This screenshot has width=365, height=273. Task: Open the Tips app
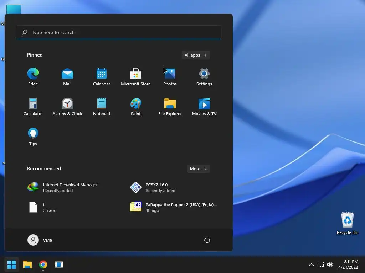pyautogui.click(x=33, y=137)
